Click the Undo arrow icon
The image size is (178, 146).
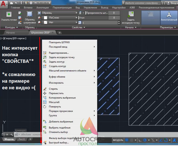[36, 3]
